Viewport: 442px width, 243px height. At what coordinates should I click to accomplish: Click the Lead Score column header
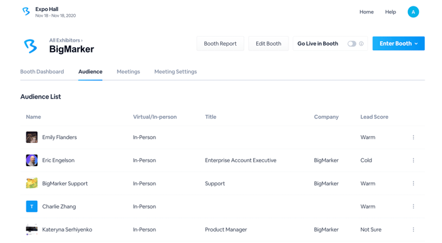(x=374, y=117)
